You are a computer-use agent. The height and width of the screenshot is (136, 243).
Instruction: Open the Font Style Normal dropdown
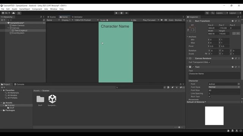pyautogui.click(x=224, y=87)
